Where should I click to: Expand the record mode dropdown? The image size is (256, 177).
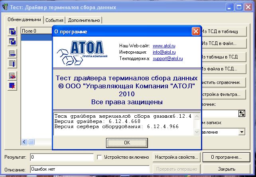(x=242, y=132)
